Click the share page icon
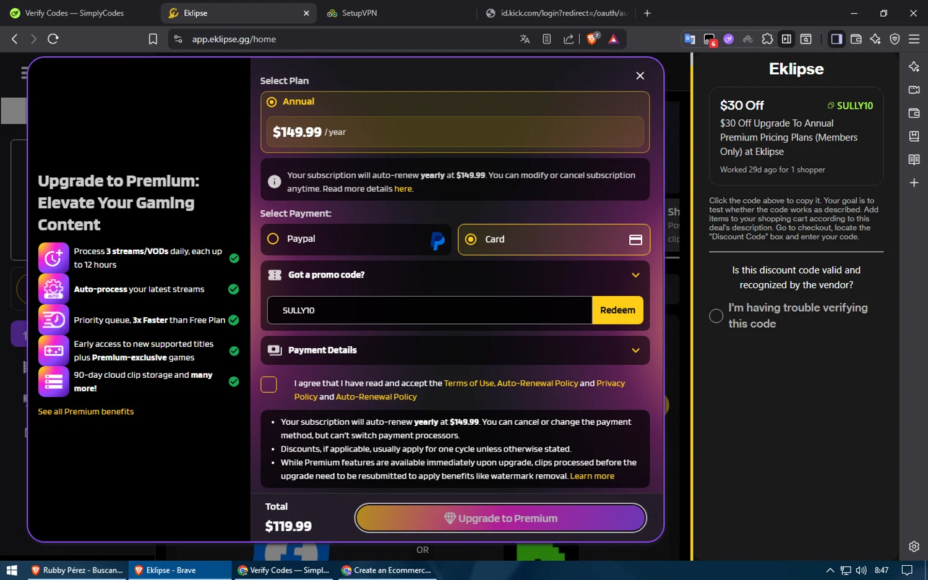The width and height of the screenshot is (928, 580). (x=569, y=39)
